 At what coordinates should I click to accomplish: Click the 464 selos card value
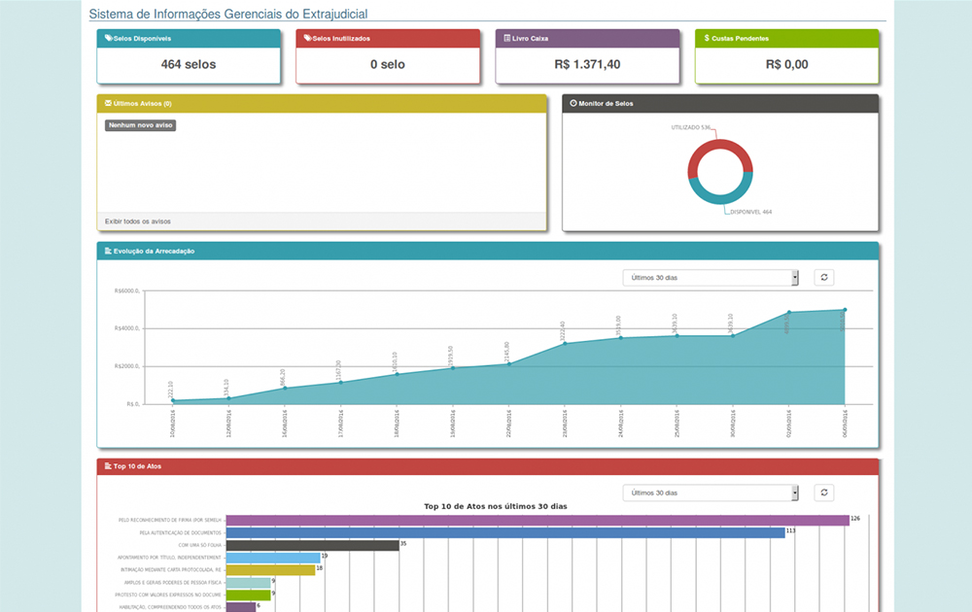coord(189,65)
